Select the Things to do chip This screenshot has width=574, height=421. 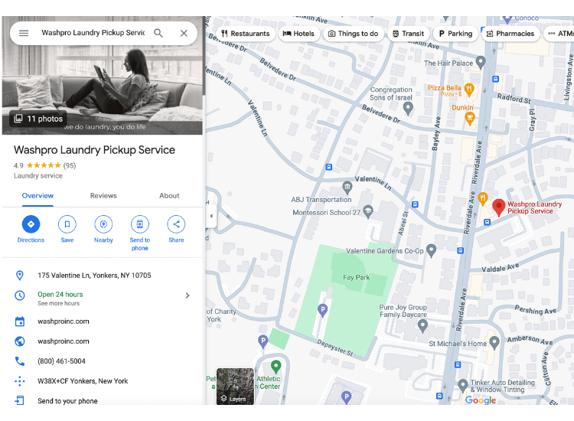tap(354, 34)
